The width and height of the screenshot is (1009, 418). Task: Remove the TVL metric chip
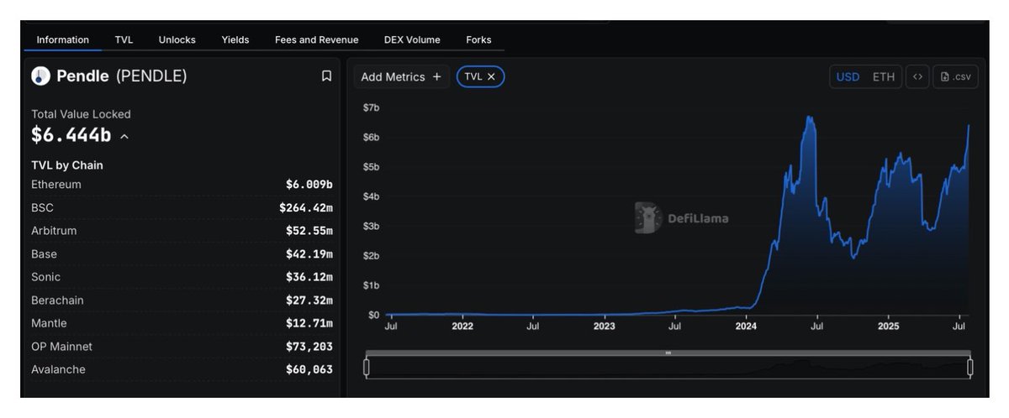click(491, 76)
